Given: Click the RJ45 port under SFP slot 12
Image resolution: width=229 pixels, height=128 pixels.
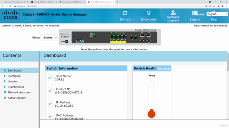Looking at the screenshot, I should point(149,40).
